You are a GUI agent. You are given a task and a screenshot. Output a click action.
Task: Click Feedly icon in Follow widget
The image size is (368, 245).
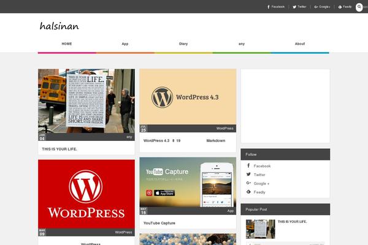(x=248, y=192)
